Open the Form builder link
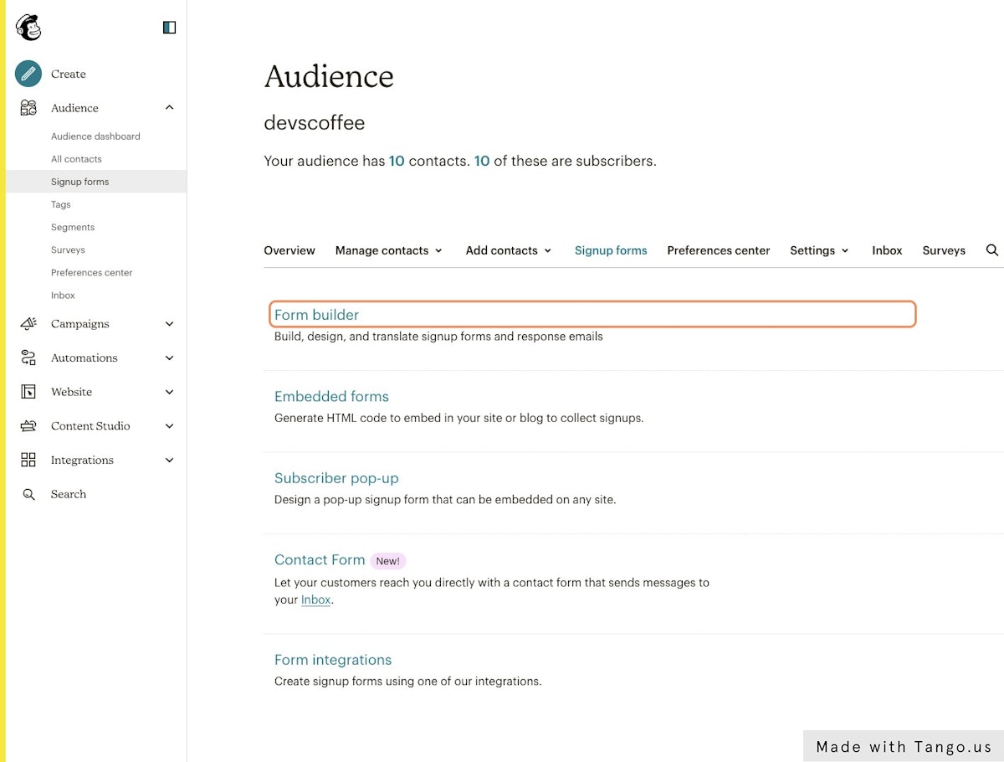This screenshot has height=762, width=1004. (316, 315)
